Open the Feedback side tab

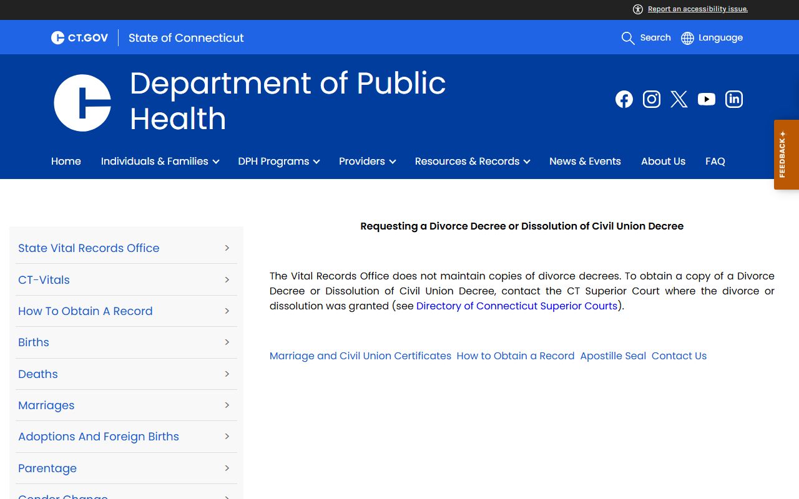coord(786,155)
